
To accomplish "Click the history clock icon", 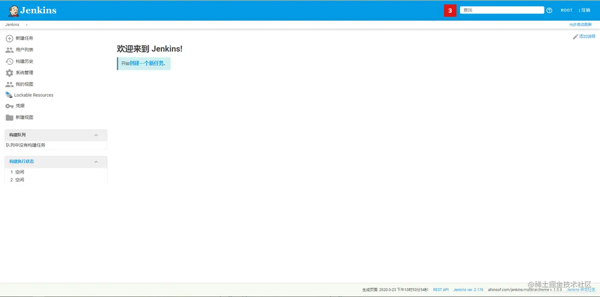I will pyautogui.click(x=10, y=61).
